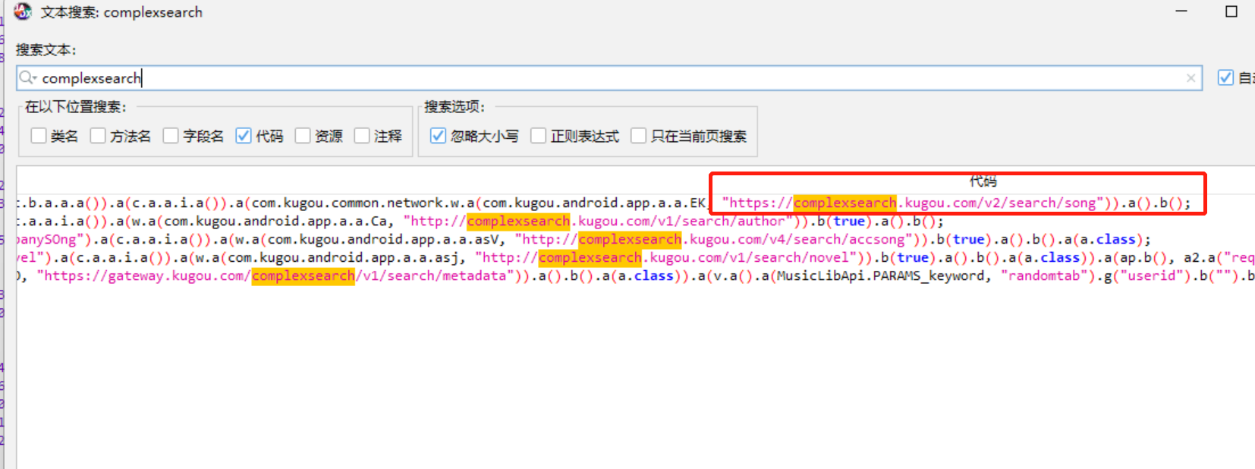Uncheck the 忽略大小写 option
Viewport: 1255px width, 469px height.
point(438,136)
